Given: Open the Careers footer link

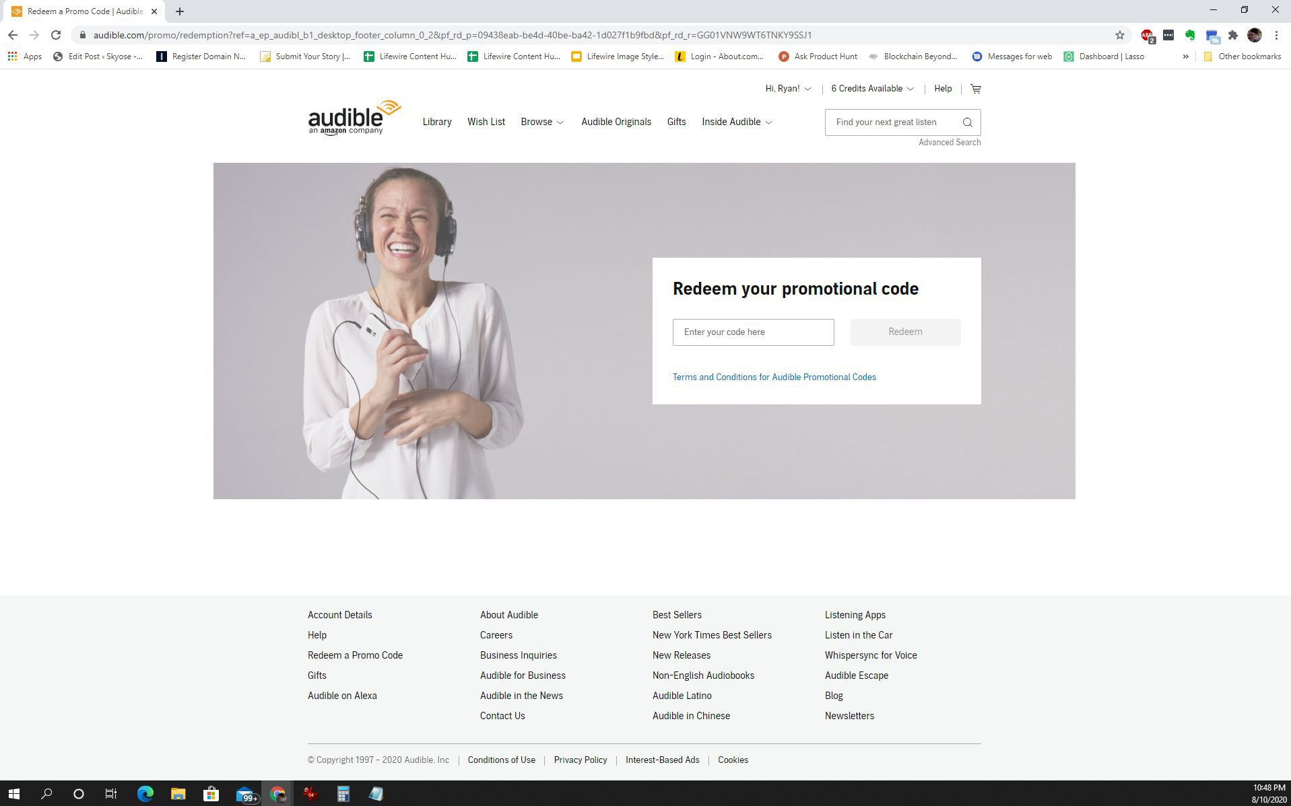Looking at the screenshot, I should 496,635.
